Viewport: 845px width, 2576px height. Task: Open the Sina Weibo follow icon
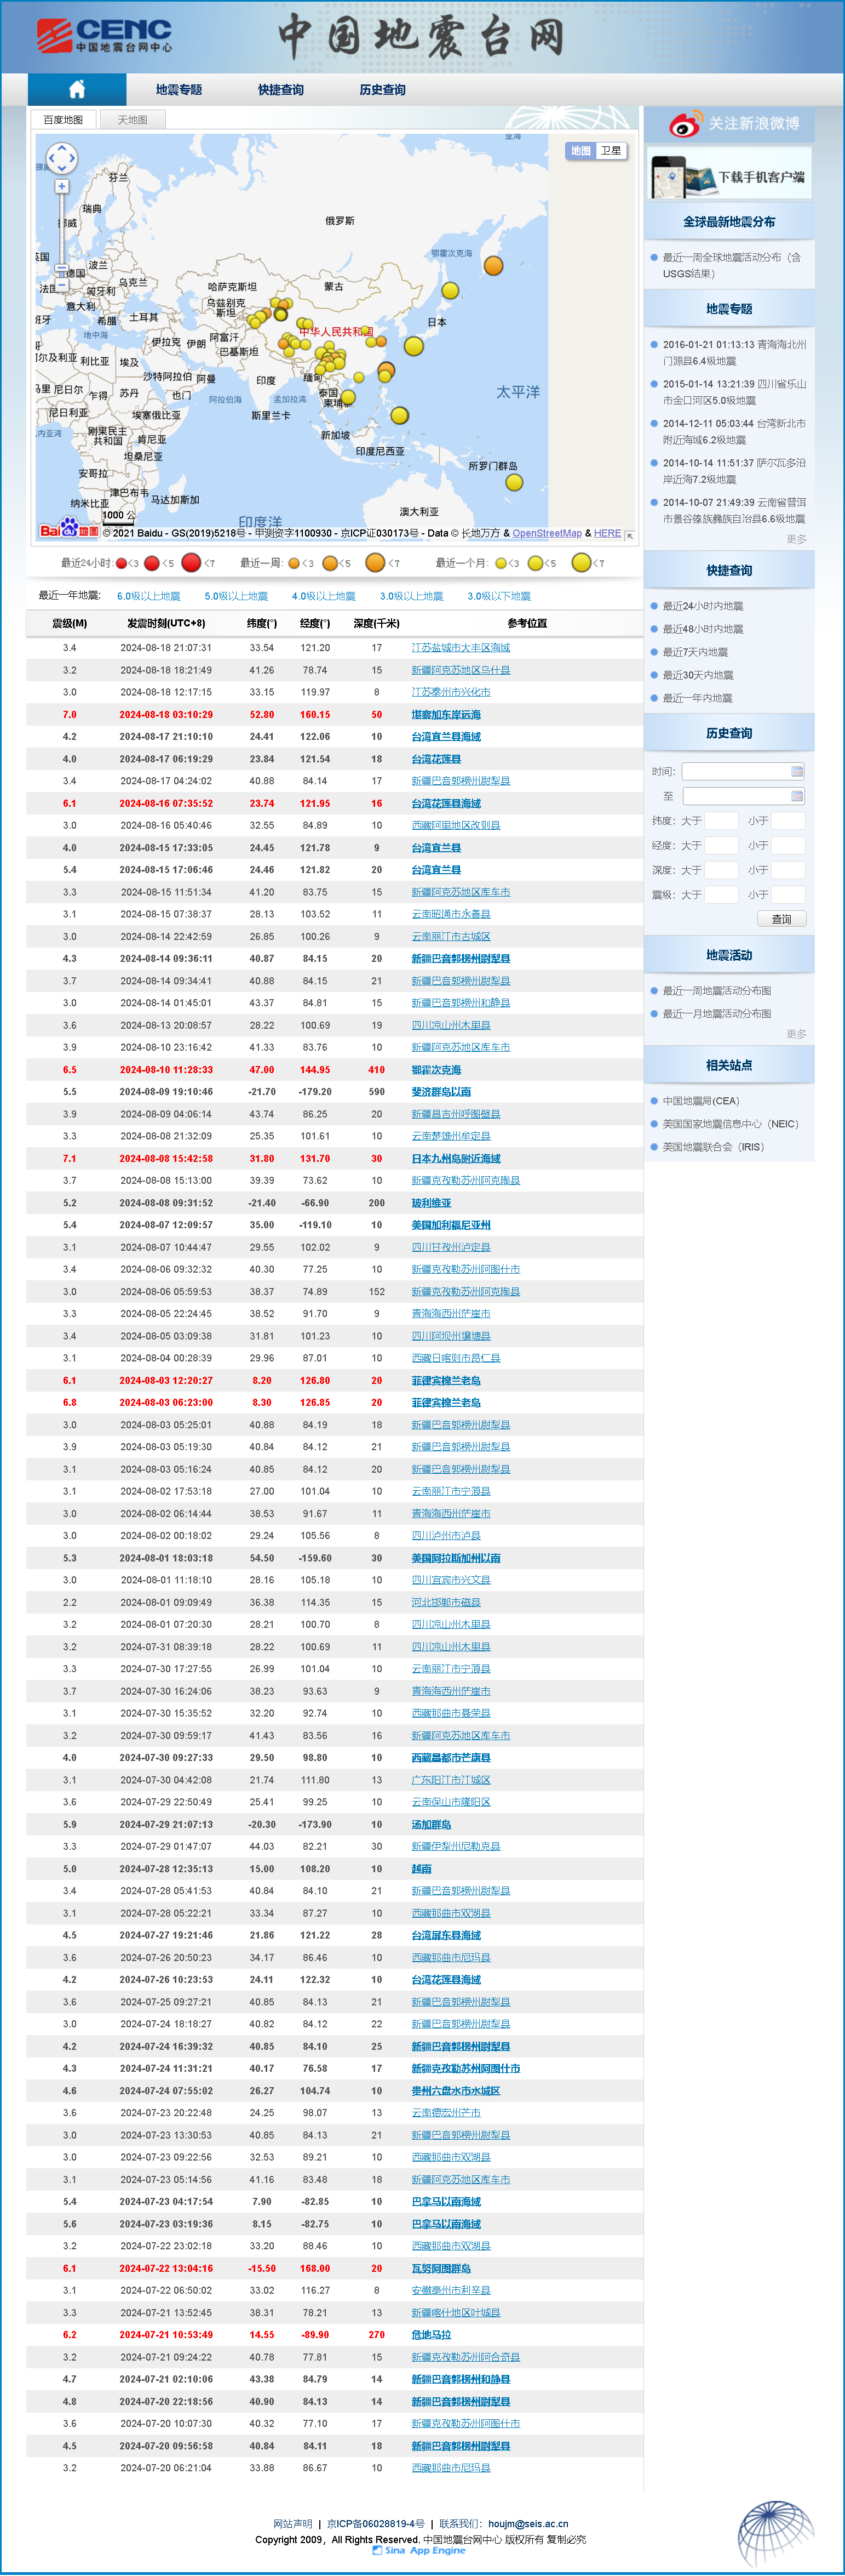click(685, 124)
